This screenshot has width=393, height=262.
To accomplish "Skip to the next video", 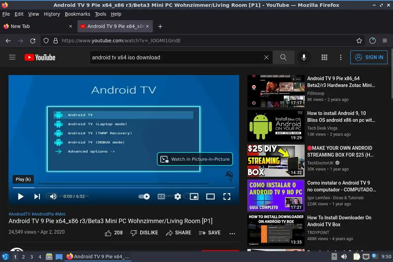I will (37, 196).
